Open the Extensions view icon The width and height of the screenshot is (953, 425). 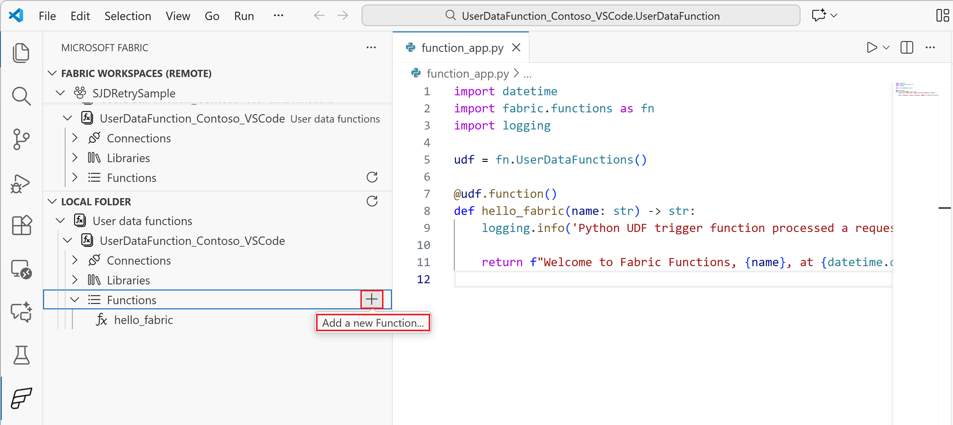pos(21,225)
